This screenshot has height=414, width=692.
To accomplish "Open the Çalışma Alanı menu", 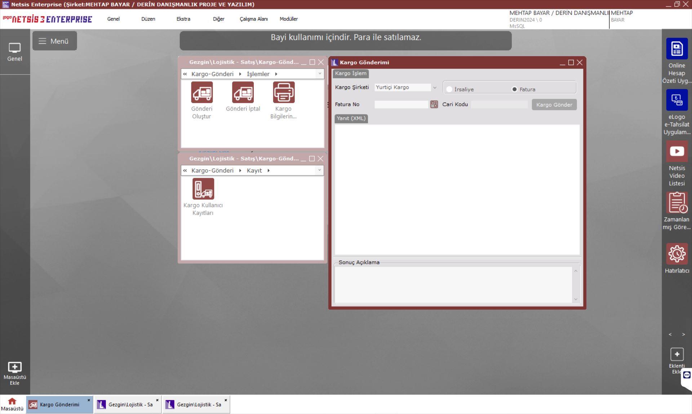I will 254,19.
